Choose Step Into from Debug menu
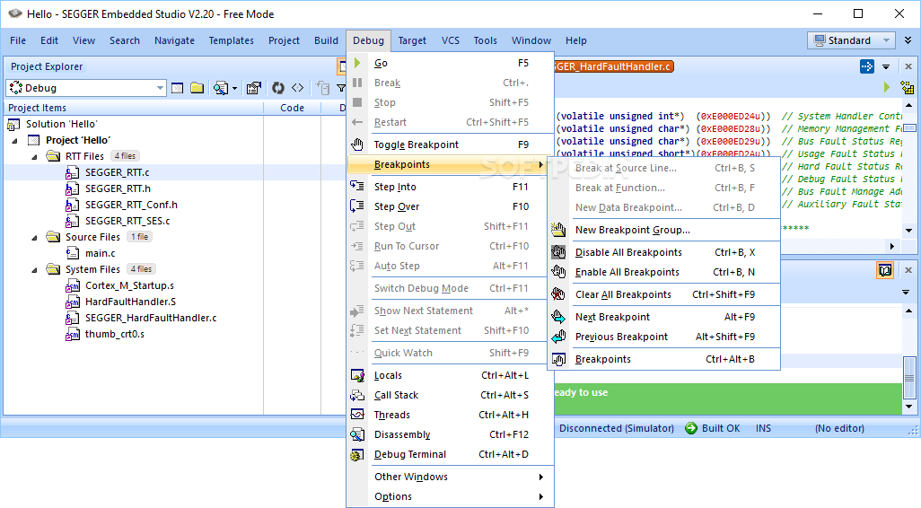Image resolution: width=921 pixels, height=508 pixels. pos(451,187)
